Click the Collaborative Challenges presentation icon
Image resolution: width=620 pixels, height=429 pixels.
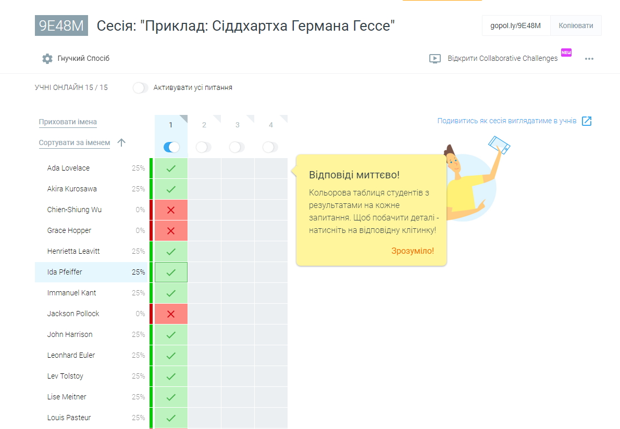[x=435, y=59]
